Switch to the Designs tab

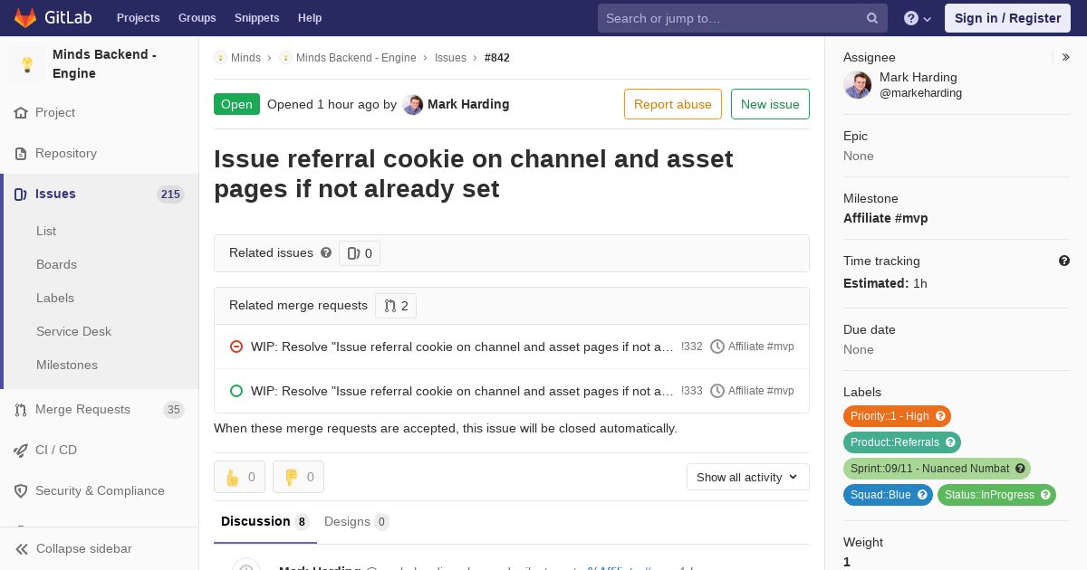click(x=357, y=522)
